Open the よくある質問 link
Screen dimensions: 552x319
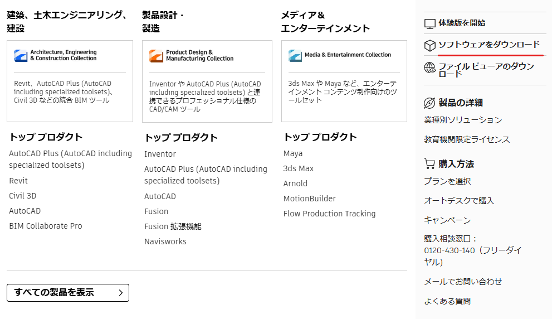point(447,301)
